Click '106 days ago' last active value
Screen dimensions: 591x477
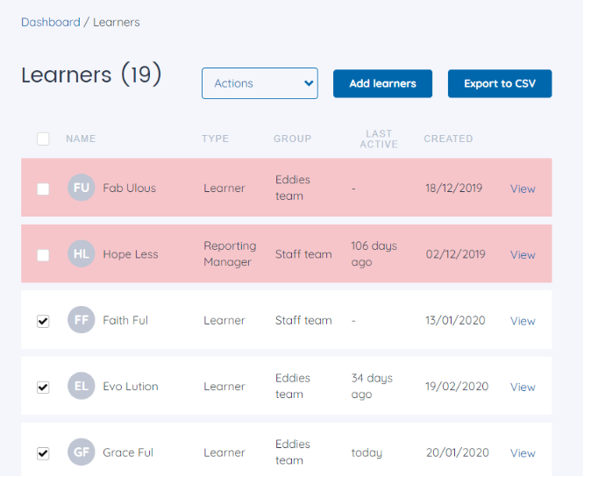[x=374, y=254]
